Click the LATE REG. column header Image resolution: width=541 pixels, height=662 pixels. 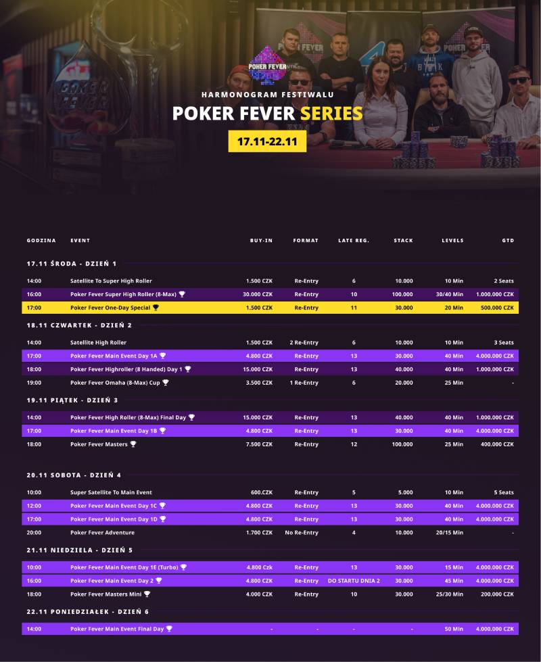tap(354, 241)
